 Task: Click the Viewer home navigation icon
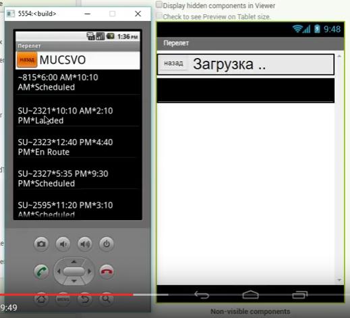pos(251,294)
